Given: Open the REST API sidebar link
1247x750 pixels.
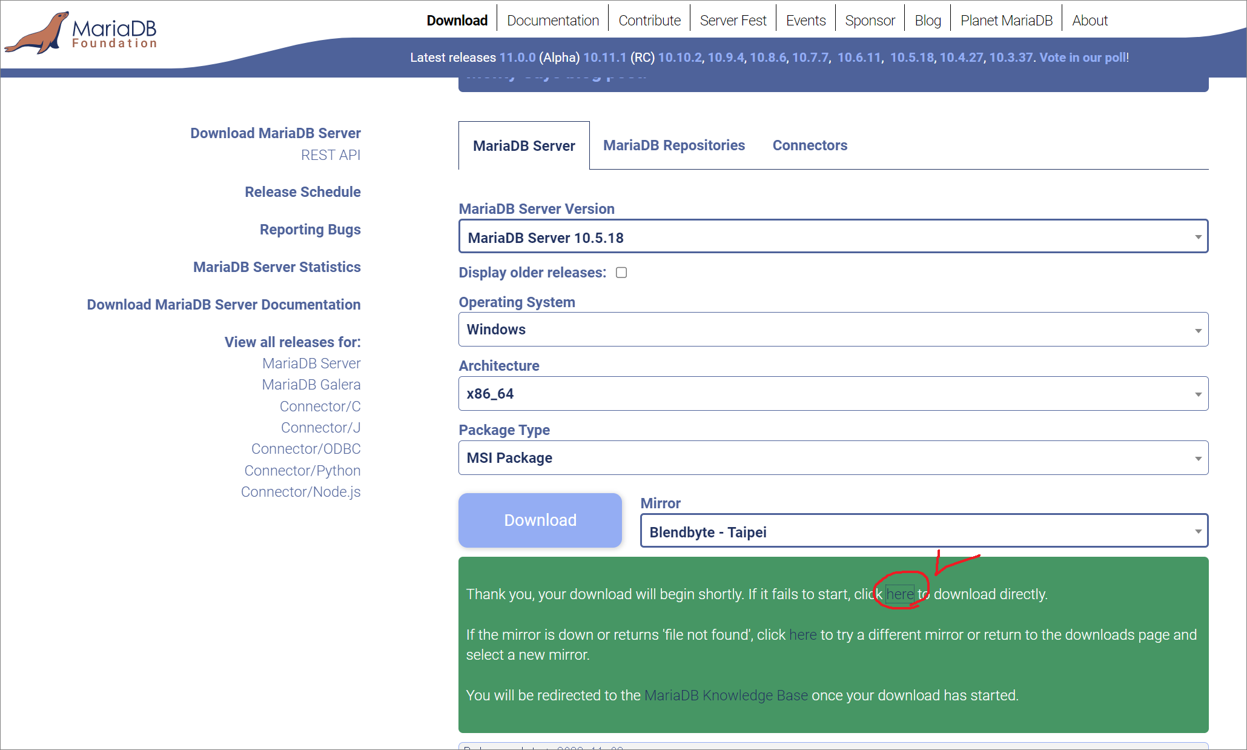Looking at the screenshot, I should pyautogui.click(x=331, y=155).
